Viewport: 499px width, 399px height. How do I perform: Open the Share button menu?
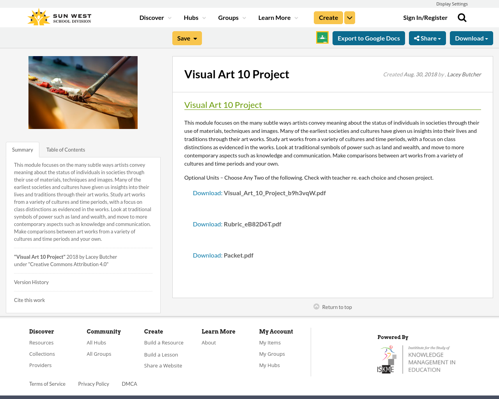coord(427,38)
